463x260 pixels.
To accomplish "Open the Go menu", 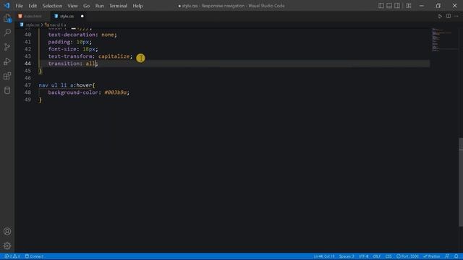I will 86,6.
